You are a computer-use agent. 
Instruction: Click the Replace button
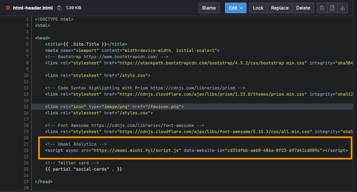point(280,8)
